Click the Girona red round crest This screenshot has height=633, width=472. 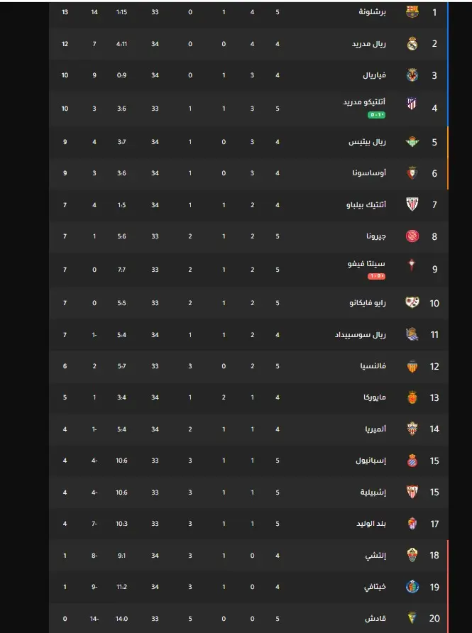click(412, 236)
